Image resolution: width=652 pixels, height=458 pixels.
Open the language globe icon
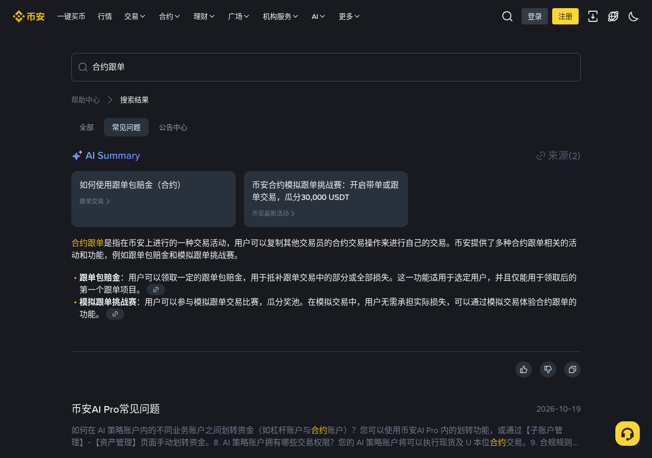[x=613, y=16]
